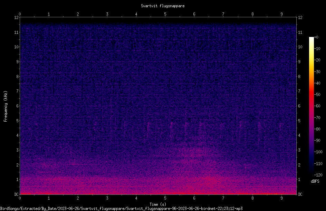The image size is (326, 211).
Task: Click the mp3 file path text
Action: [122, 209]
